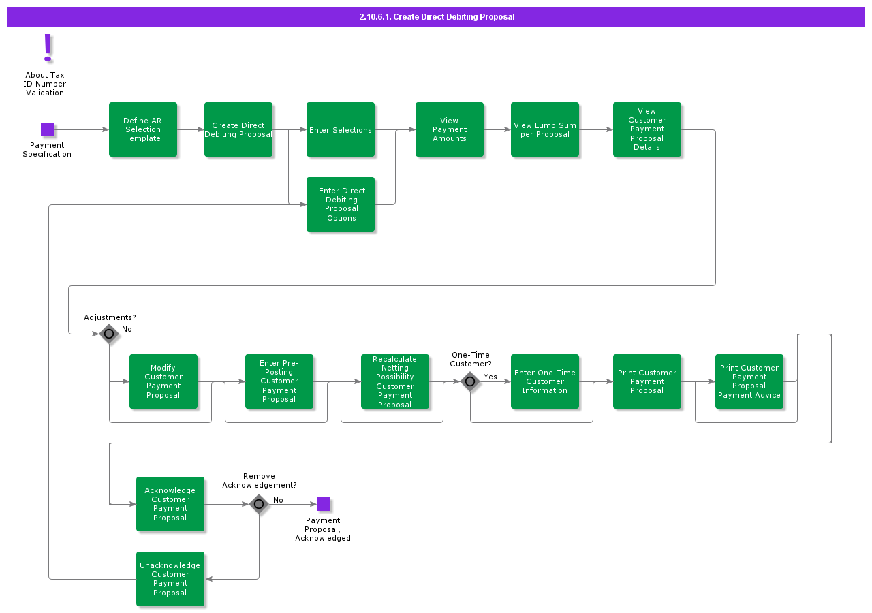Screen dimensions: 872x613
Task: Click View Lump Sum per Proposal step
Action: tap(545, 129)
